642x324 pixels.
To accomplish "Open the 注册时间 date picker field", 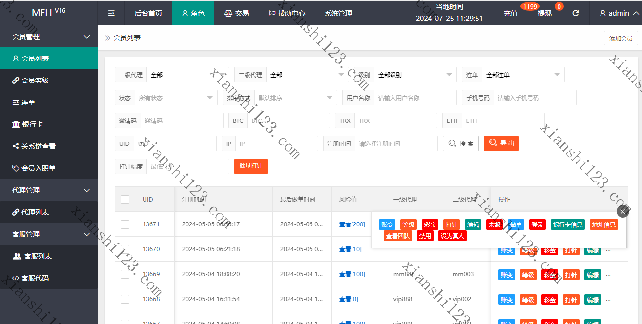I will click(x=396, y=143).
